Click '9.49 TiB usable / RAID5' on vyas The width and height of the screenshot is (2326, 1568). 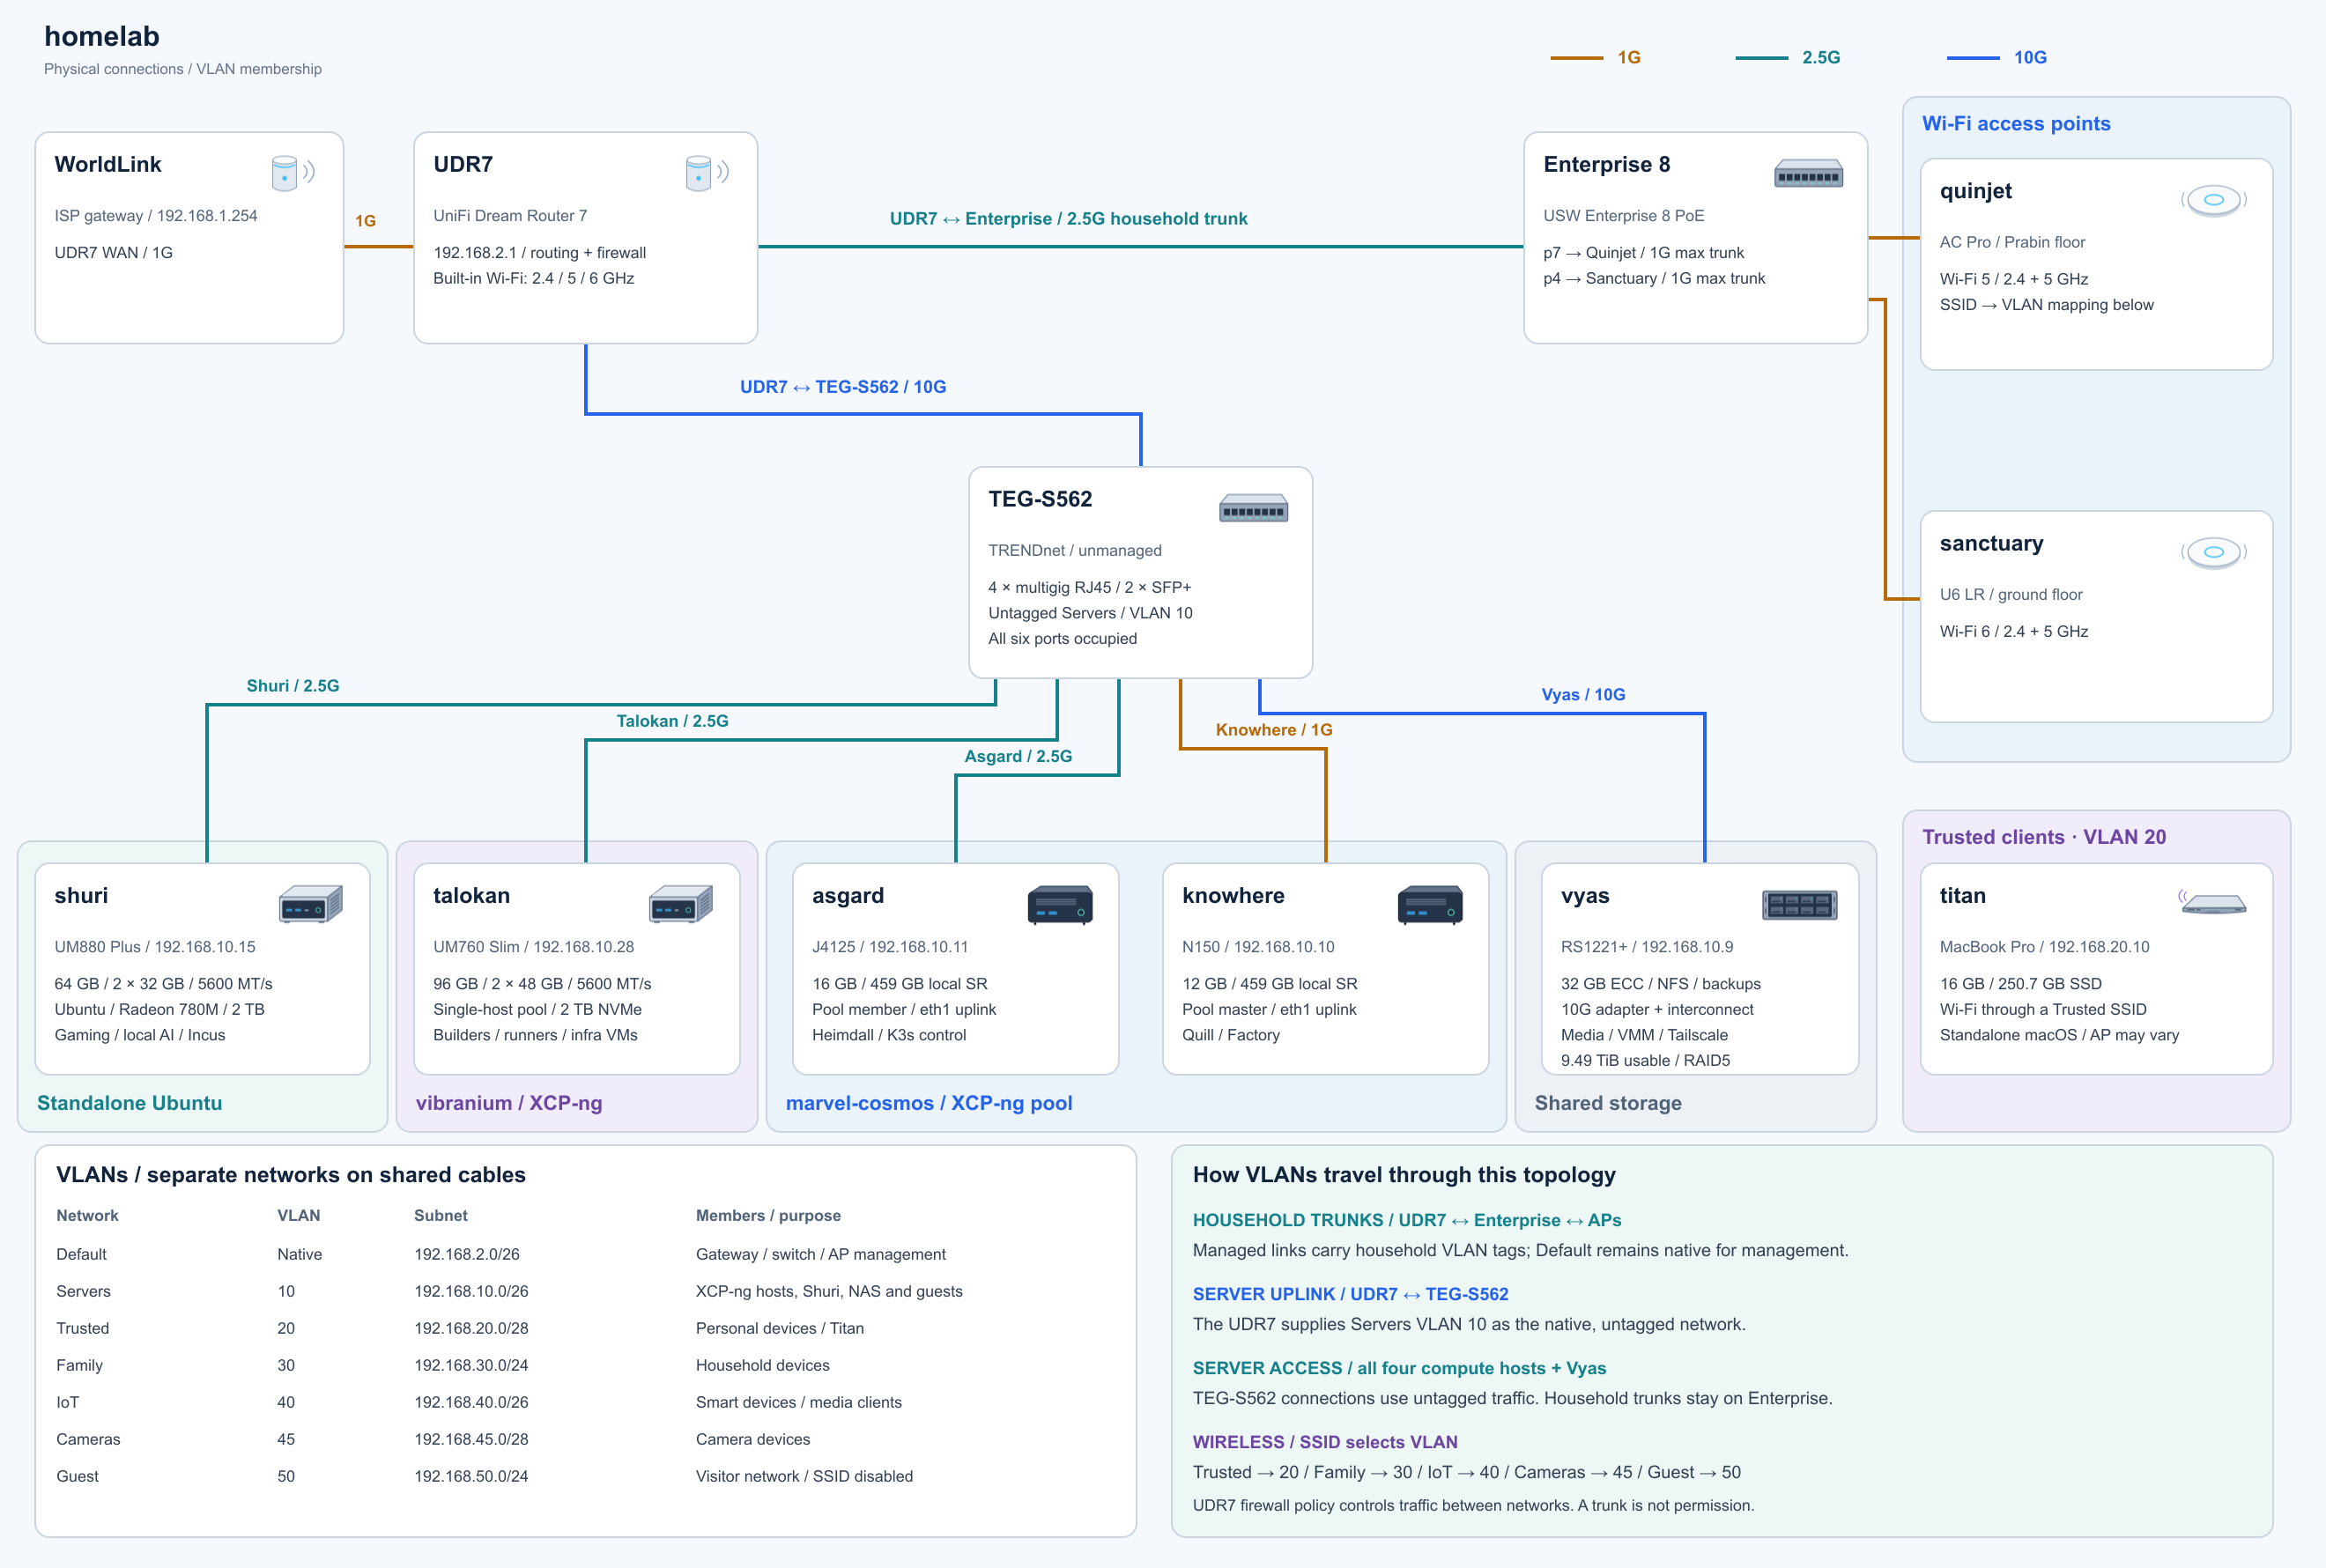click(x=1645, y=1060)
